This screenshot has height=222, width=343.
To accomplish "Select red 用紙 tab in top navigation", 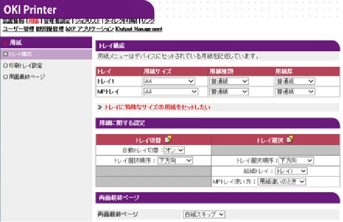I will pos(34,21).
